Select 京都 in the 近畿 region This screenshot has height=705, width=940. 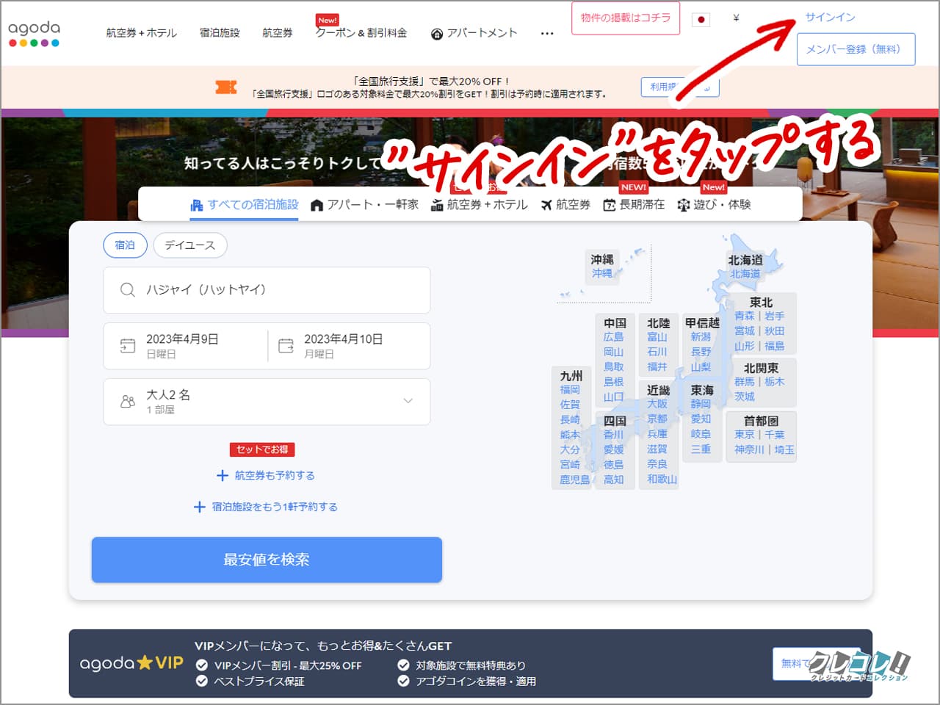(657, 419)
